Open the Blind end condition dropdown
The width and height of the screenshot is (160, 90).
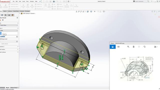tap(9, 30)
